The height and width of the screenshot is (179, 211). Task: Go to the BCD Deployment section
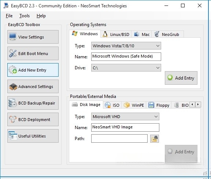coord(33,120)
